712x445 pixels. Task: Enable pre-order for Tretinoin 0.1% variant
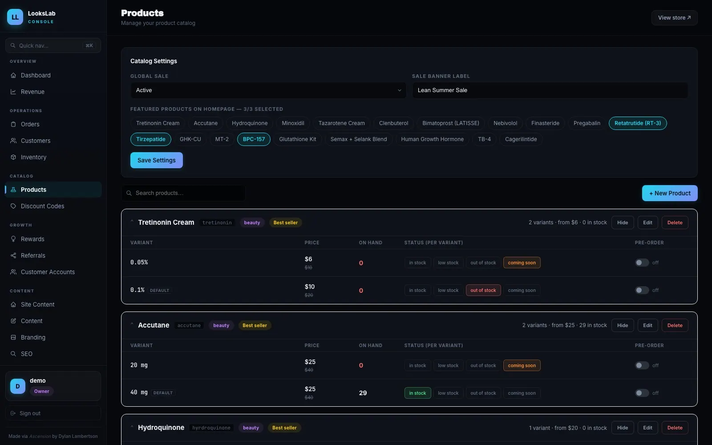(642, 290)
